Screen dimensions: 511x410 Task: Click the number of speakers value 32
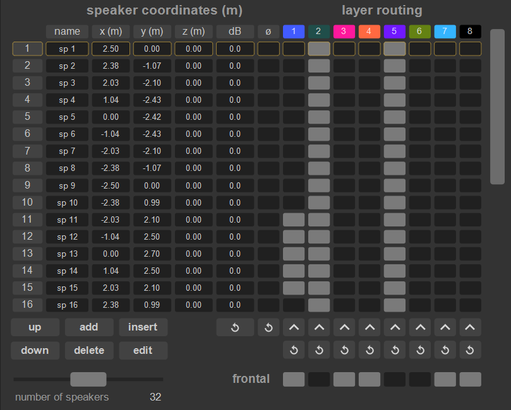click(x=155, y=397)
